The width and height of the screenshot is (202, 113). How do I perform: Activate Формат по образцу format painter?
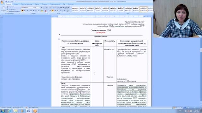13,11
